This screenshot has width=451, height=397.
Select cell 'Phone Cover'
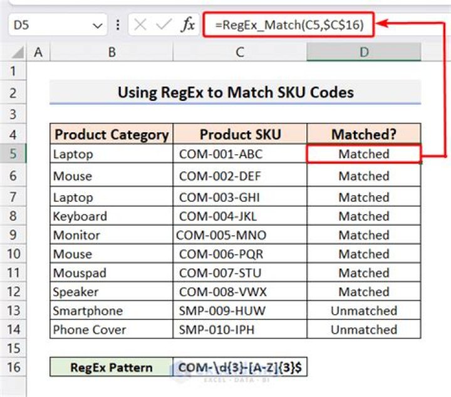(x=111, y=329)
